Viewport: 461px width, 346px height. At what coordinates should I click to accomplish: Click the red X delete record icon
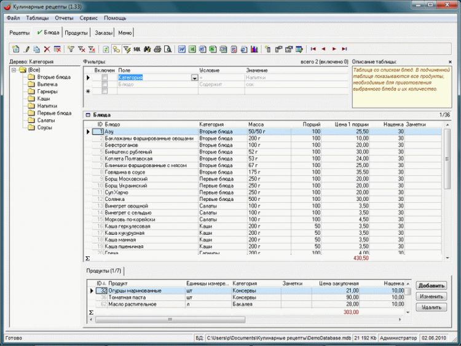coord(47,49)
